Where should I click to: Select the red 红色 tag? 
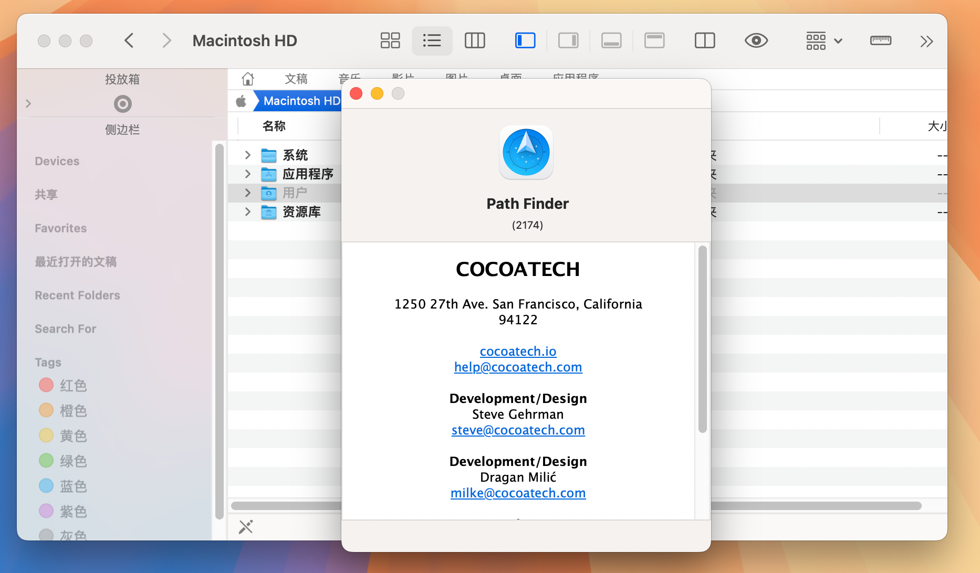click(x=63, y=386)
